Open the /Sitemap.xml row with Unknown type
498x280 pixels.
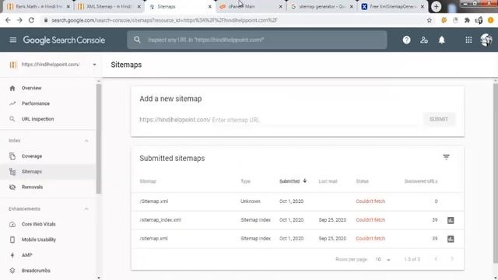coord(297,201)
